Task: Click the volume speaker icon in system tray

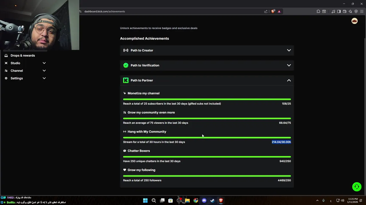Action: [343, 200]
